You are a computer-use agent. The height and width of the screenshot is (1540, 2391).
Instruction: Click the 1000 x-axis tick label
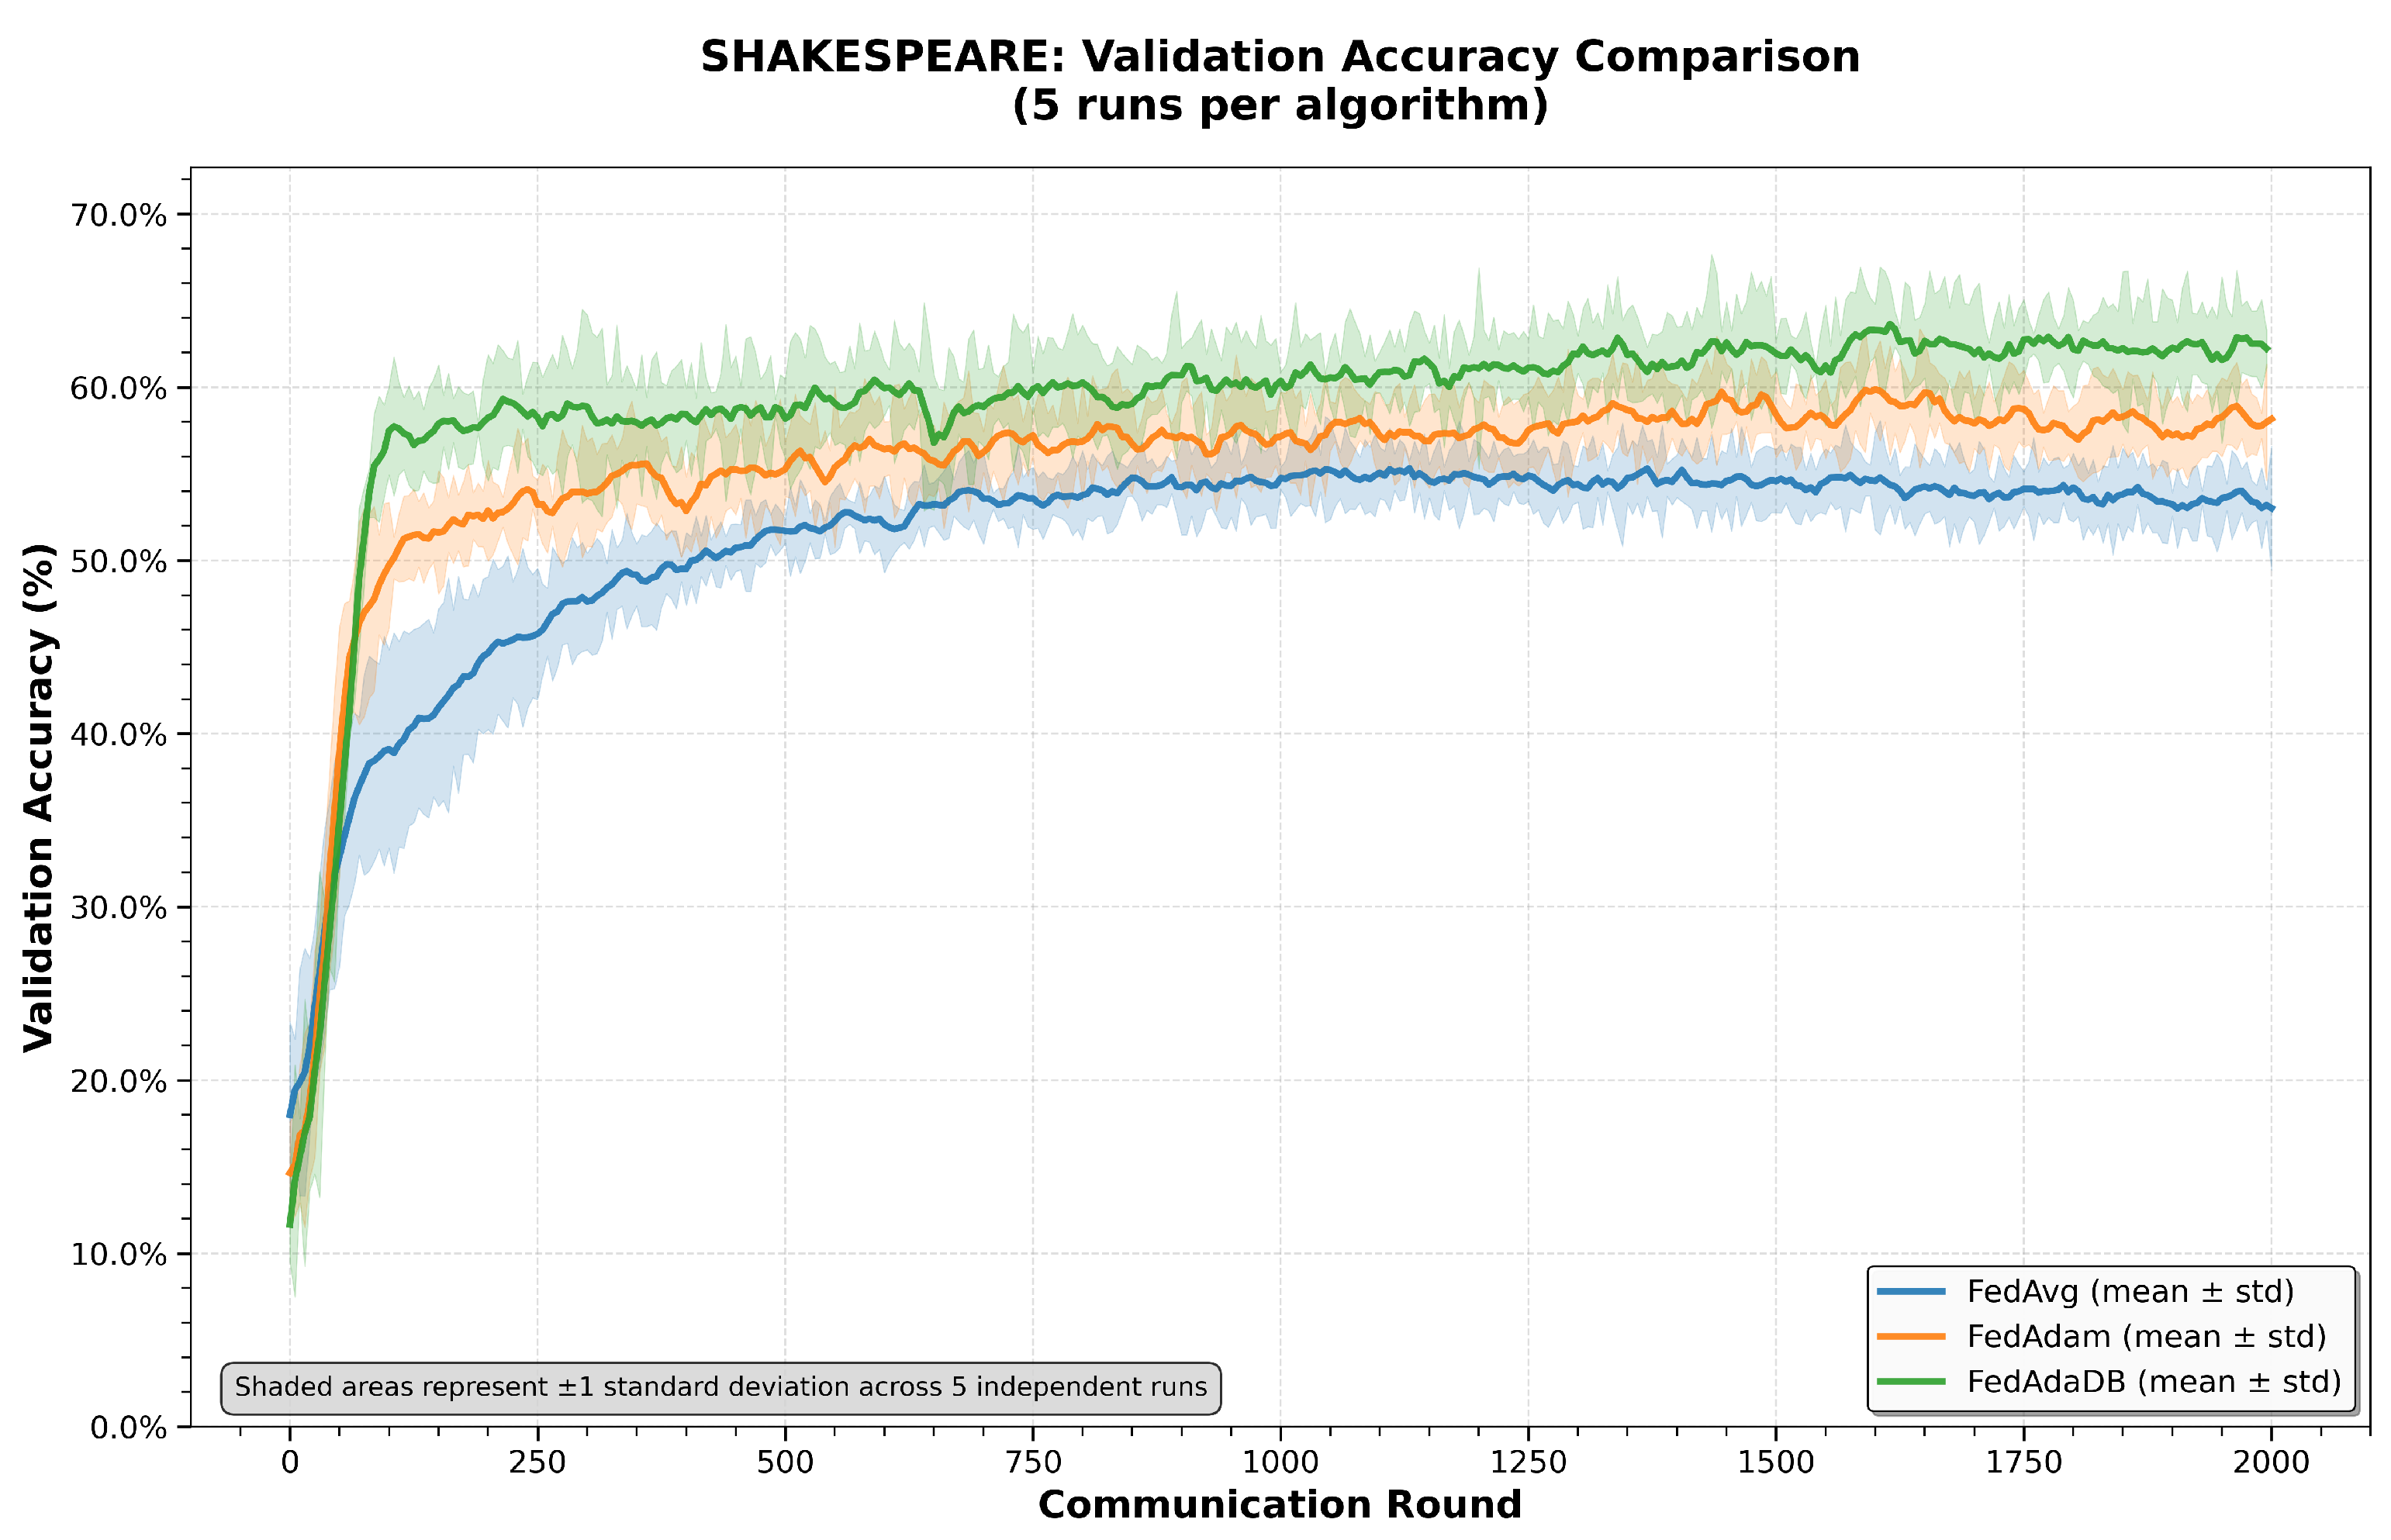(1280, 1463)
